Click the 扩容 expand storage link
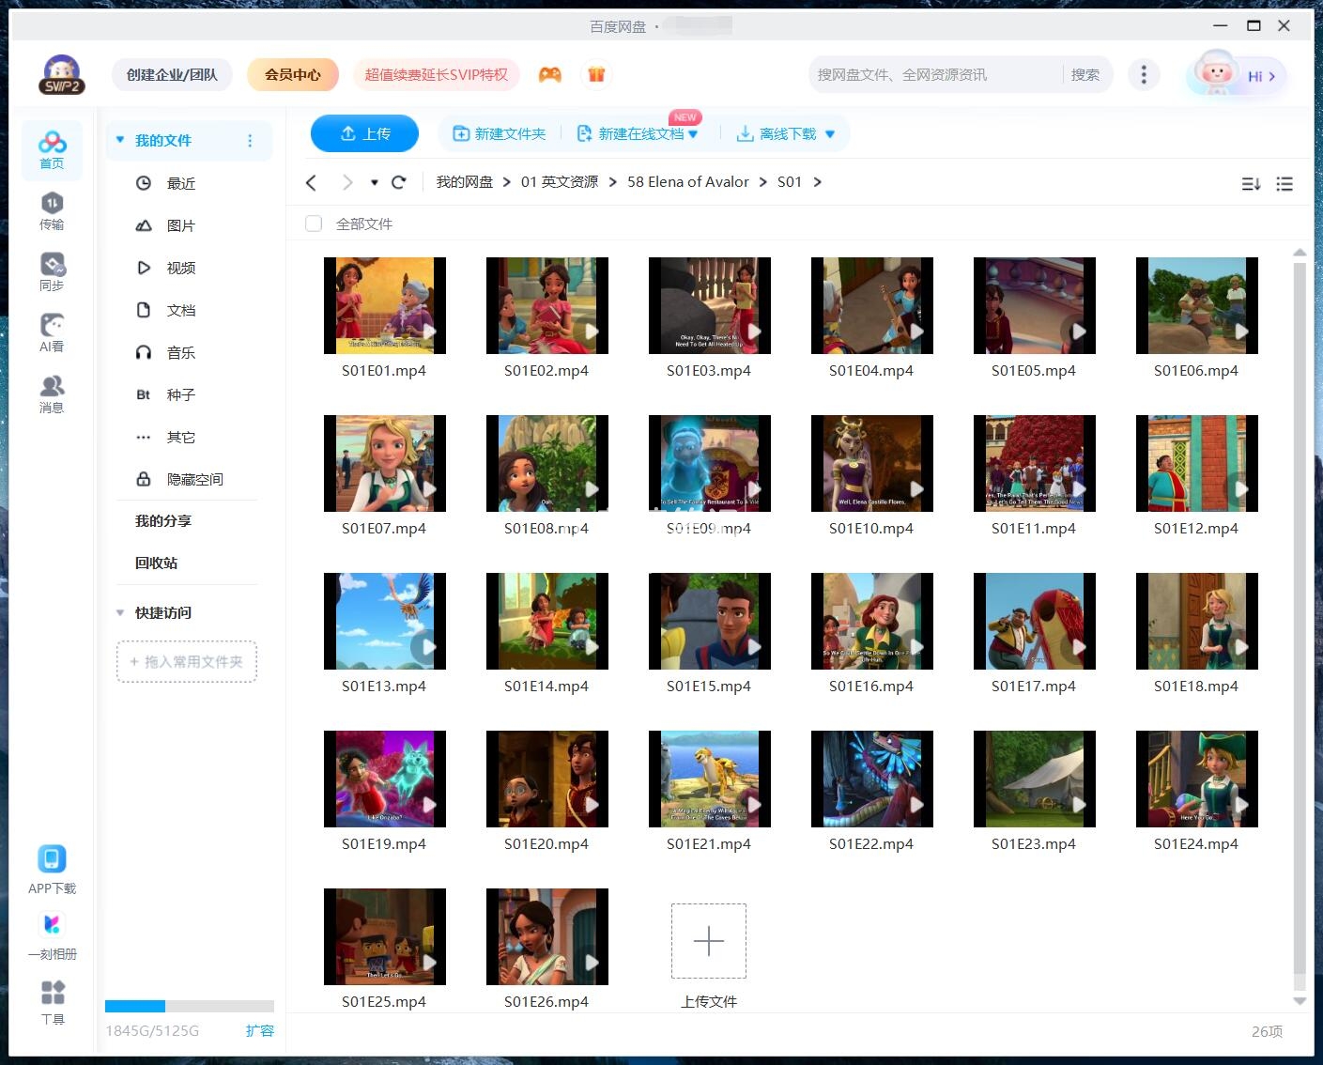This screenshot has height=1065, width=1323. click(x=259, y=1030)
